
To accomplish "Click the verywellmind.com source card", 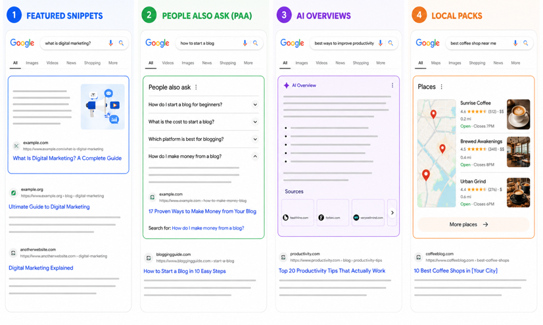I will tap(367, 213).
